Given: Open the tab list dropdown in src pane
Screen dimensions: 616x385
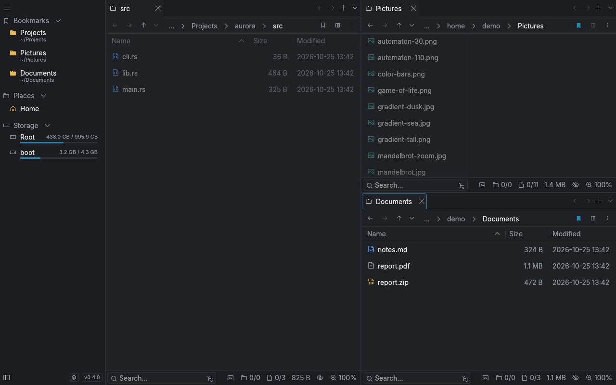Looking at the screenshot, I should 355,8.
